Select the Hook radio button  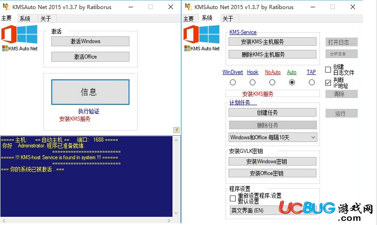click(x=253, y=83)
